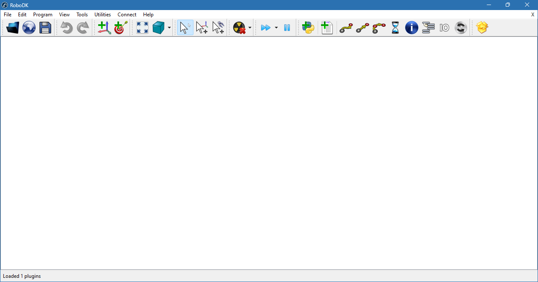Viewport: 538px width, 282px height.
Task: Close the station via the menu bar X
Action: point(533,15)
